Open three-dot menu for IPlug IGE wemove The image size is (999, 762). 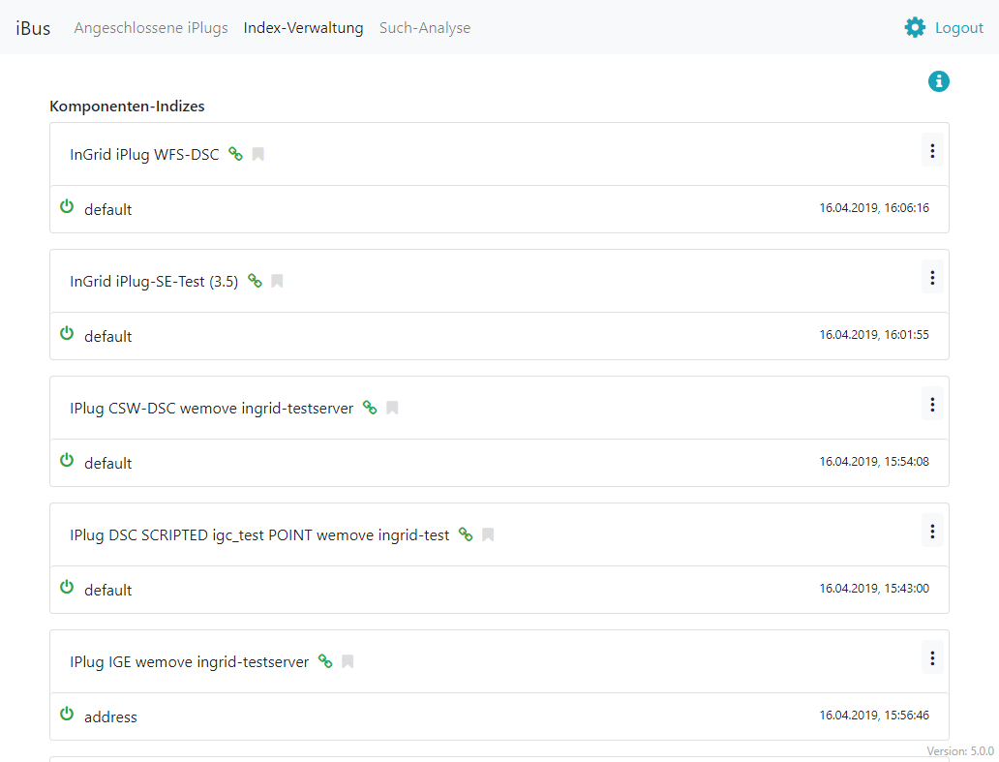tap(931, 658)
